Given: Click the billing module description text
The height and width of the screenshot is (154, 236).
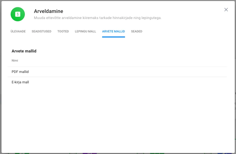Looking at the screenshot, I should pyautogui.click(x=98, y=18).
